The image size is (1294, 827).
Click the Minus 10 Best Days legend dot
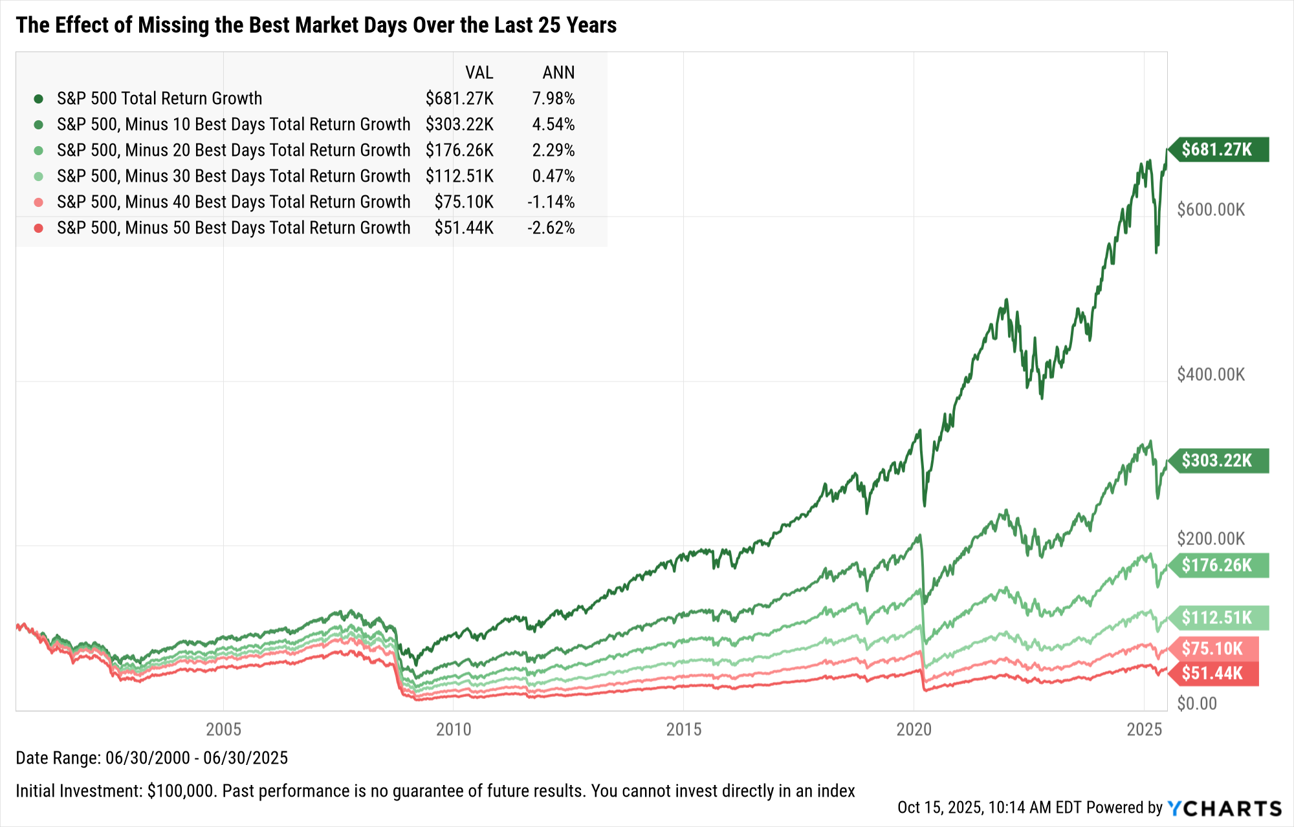tap(39, 125)
